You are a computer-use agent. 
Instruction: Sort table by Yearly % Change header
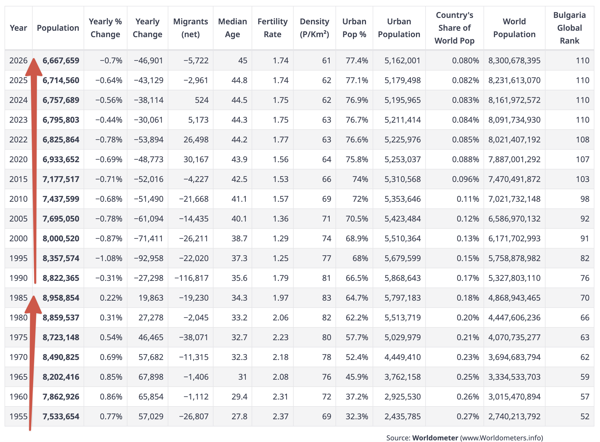click(105, 28)
